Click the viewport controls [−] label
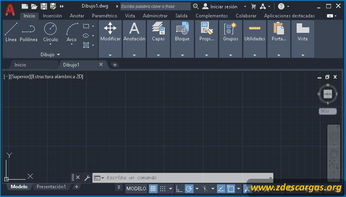This screenshot has width=346, height=197. click(7, 76)
